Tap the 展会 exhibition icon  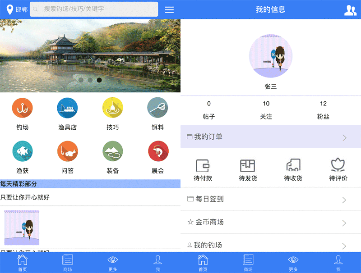point(158,151)
